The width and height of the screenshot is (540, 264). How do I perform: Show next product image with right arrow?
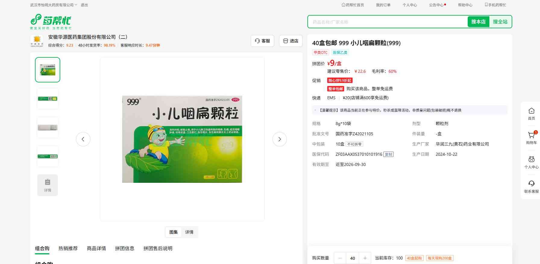coord(279,139)
